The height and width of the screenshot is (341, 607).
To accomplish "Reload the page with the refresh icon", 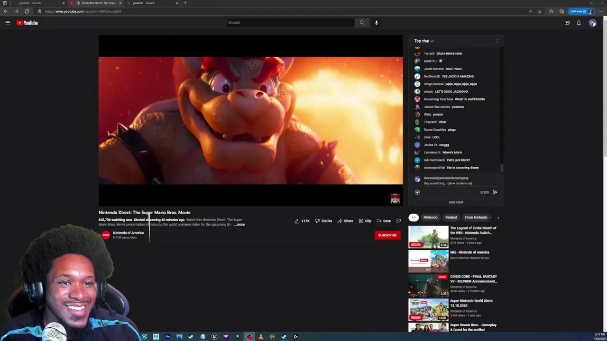I will pos(27,11).
